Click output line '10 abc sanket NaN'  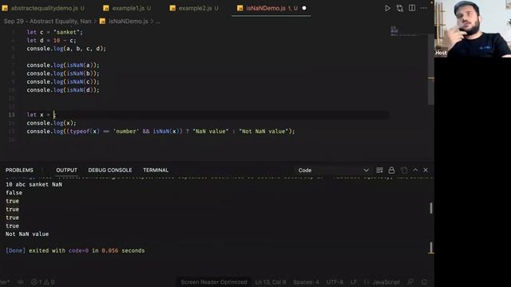click(34, 184)
